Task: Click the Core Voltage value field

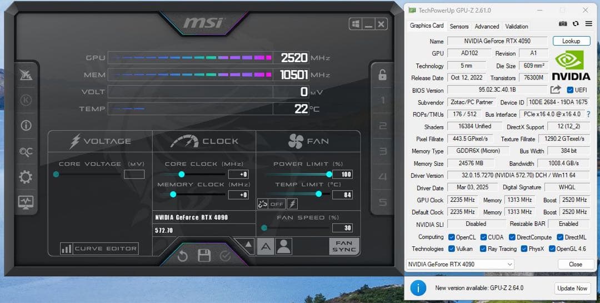Action: [x=134, y=174]
